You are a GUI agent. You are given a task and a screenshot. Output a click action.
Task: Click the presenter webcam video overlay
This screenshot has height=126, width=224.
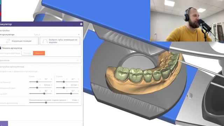tap(187, 21)
